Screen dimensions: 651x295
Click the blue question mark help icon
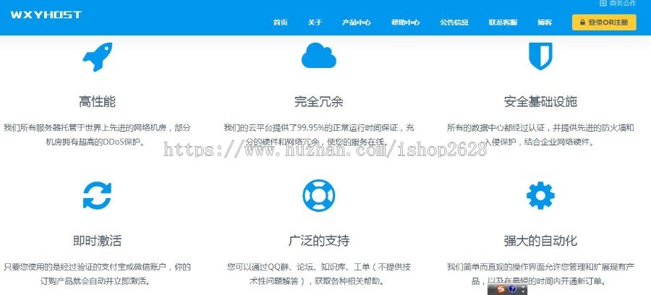click(512, 289)
